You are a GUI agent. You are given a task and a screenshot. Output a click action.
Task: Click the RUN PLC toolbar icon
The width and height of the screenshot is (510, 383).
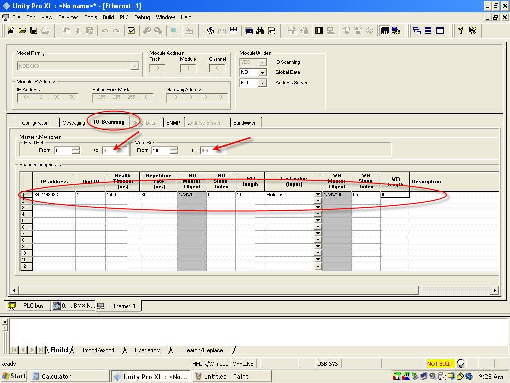(x=346, y=30)
